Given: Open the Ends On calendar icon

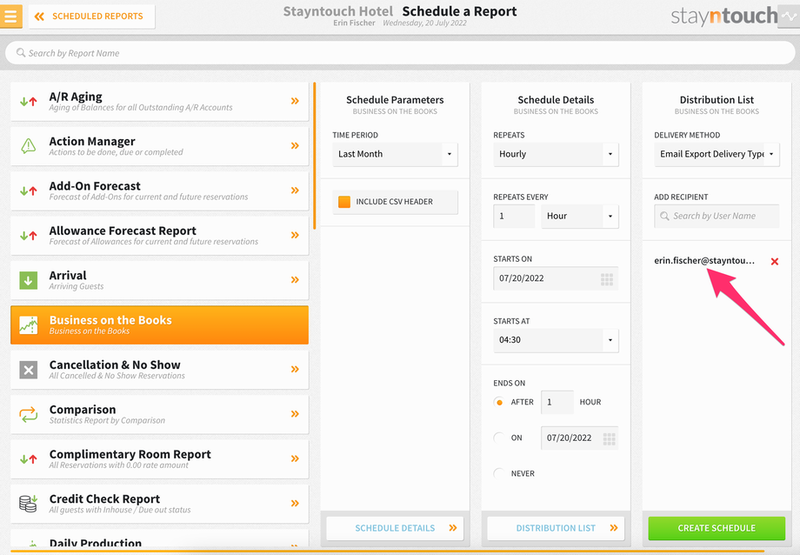Looking at the screenshot, I should tap(609, 438).
